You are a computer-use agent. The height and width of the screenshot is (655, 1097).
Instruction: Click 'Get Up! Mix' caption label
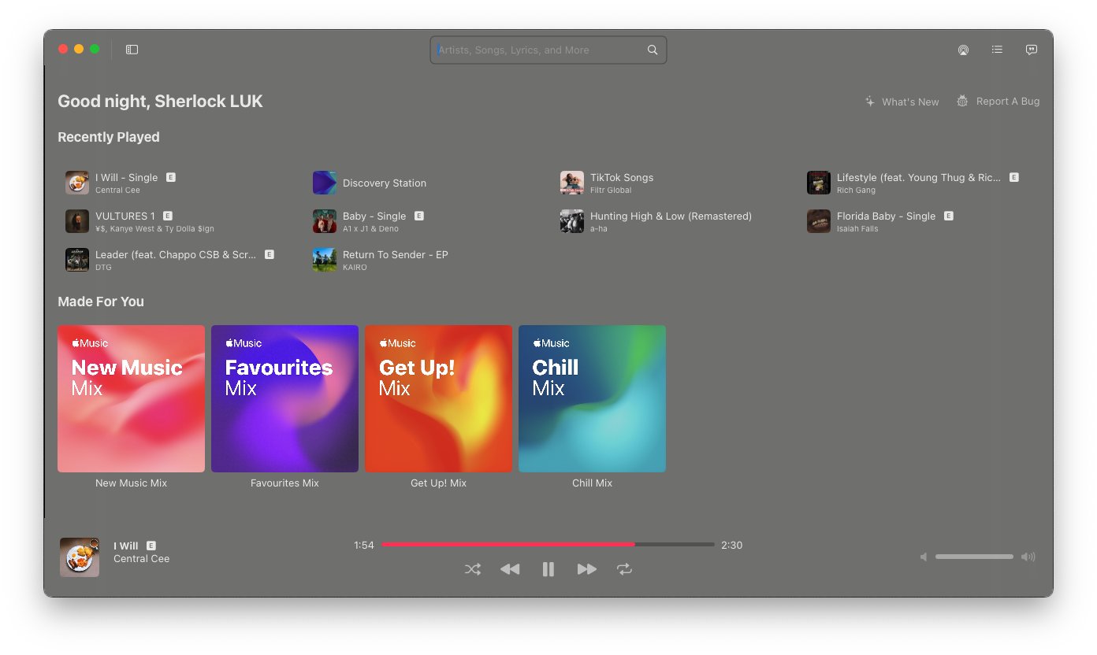[x=438, y=483]
